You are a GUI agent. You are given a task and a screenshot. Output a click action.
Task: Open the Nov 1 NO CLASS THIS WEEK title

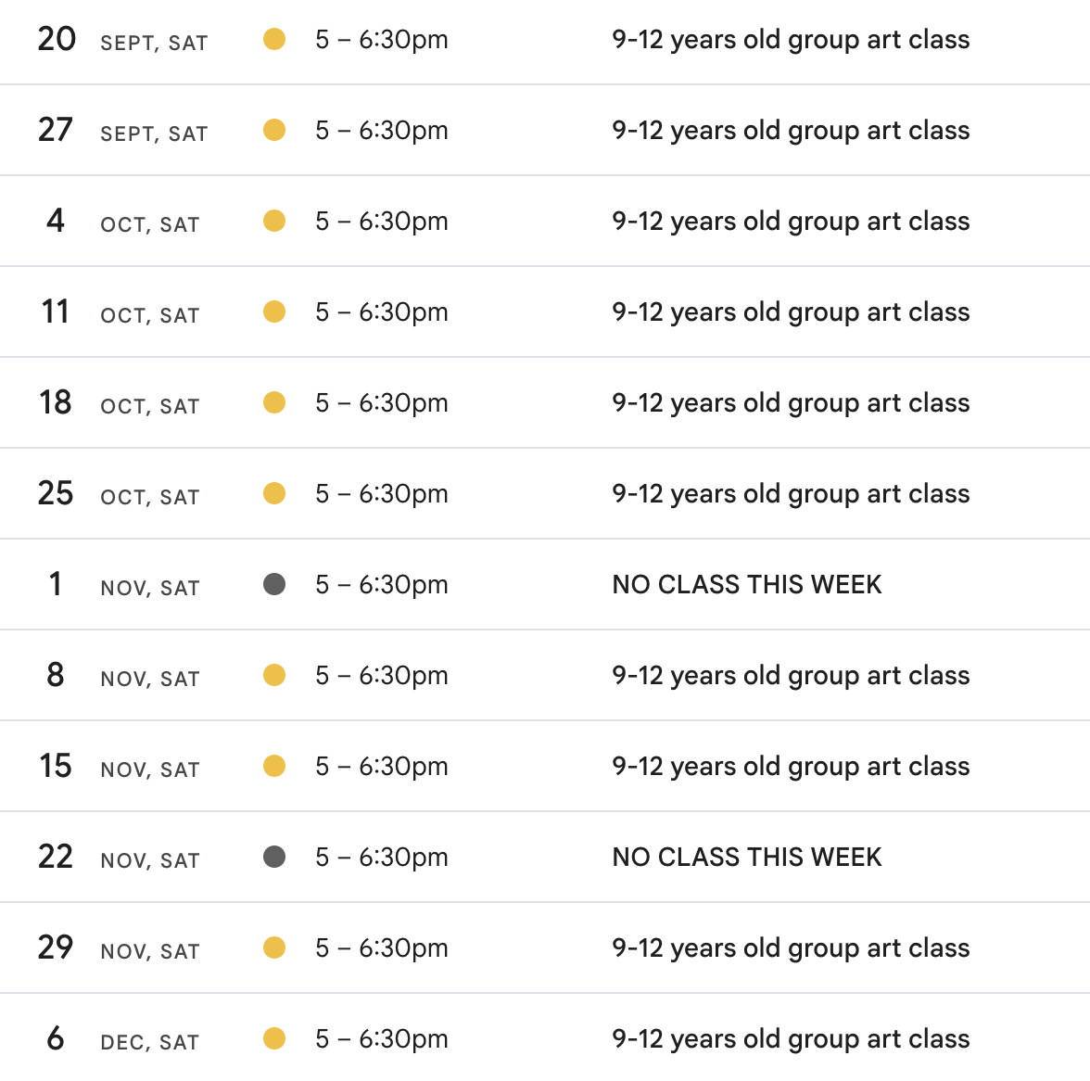tap(747, 584)
